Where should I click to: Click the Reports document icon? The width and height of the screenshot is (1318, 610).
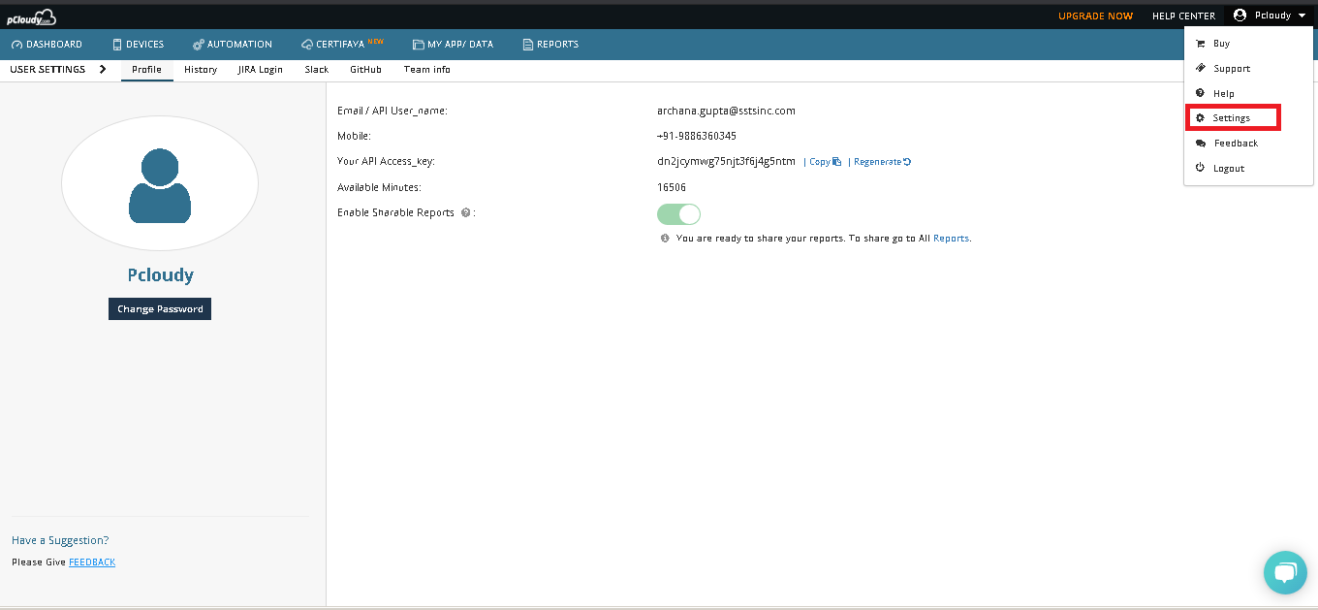528,45
